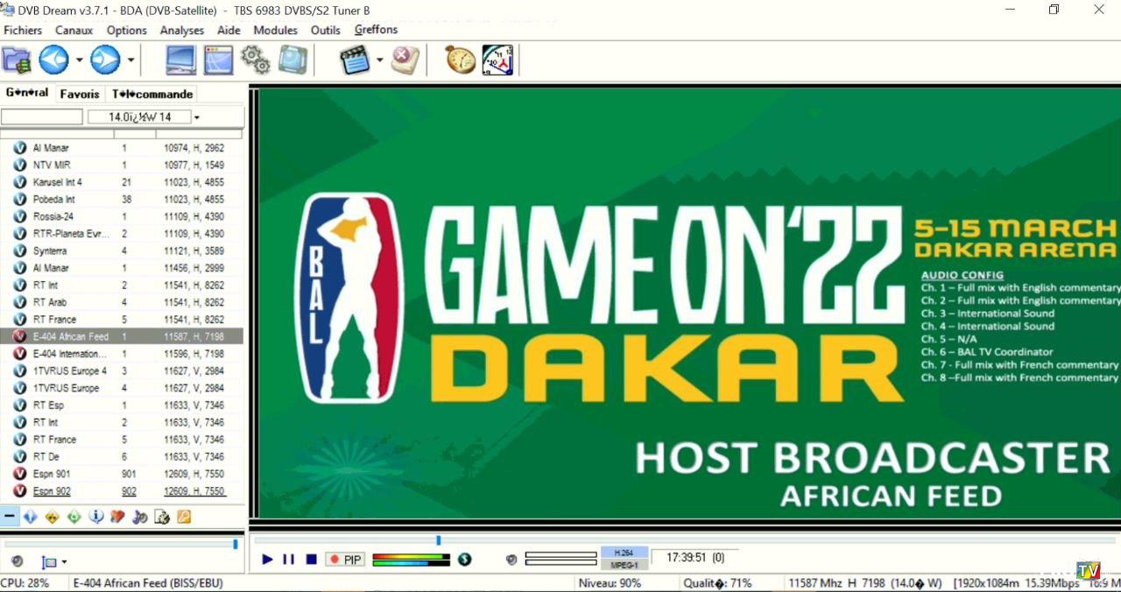Screen dimensions: 1121x592
Task: Open the scheduler clock icon
Action: (497, 60)
